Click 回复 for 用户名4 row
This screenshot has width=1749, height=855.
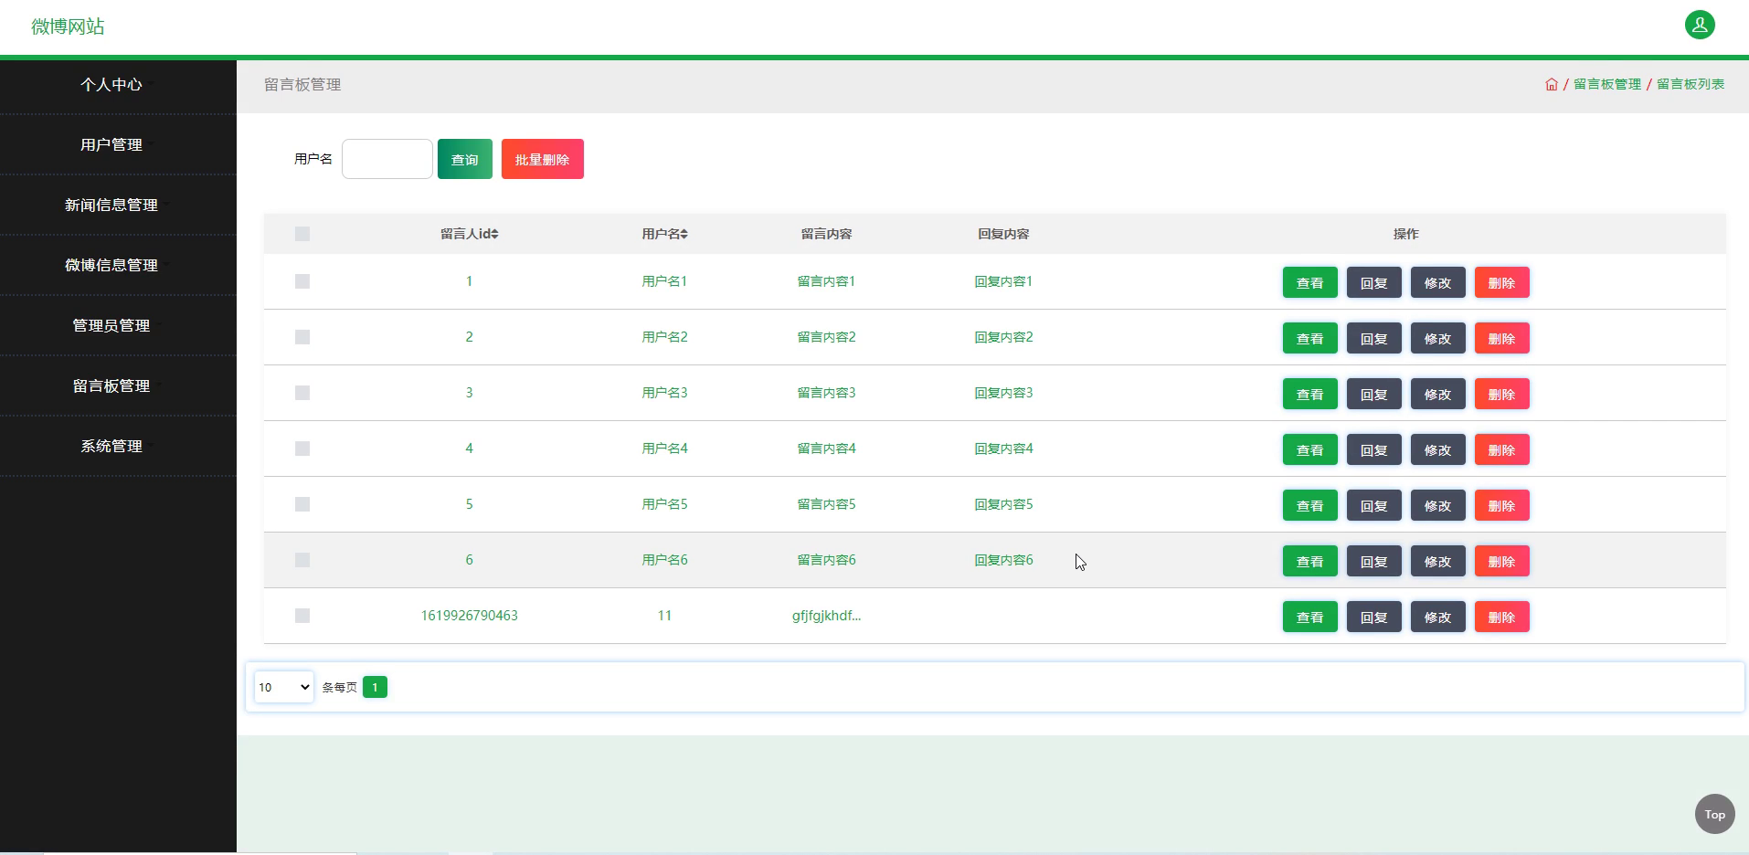pos(1374,449)
